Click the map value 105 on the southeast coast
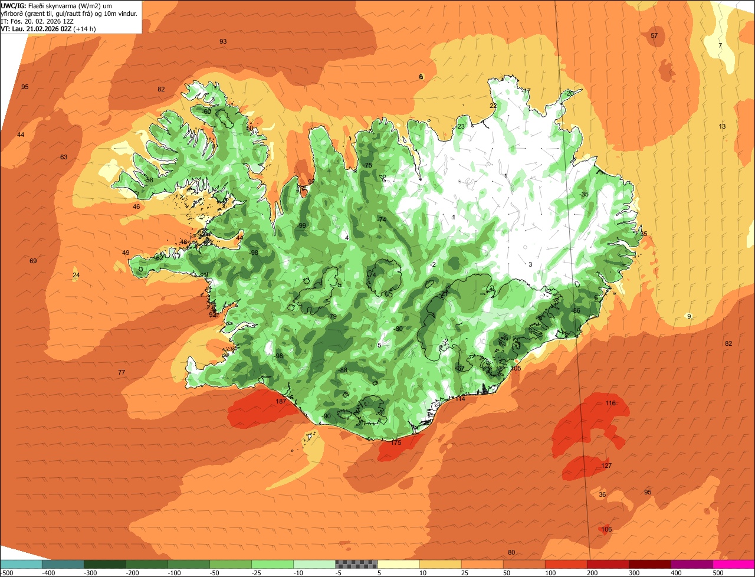 516,368
